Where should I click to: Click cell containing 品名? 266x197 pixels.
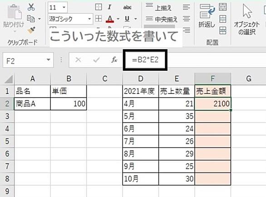click(32, 91)
